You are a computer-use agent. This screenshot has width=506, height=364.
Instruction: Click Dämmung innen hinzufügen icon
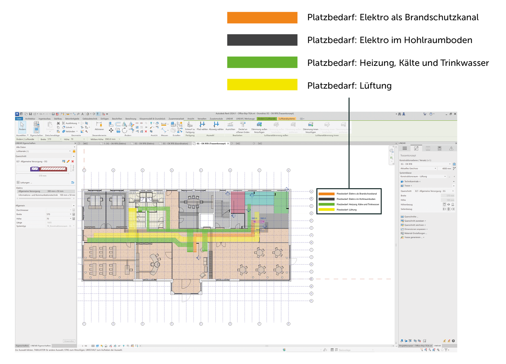point(310,125)
